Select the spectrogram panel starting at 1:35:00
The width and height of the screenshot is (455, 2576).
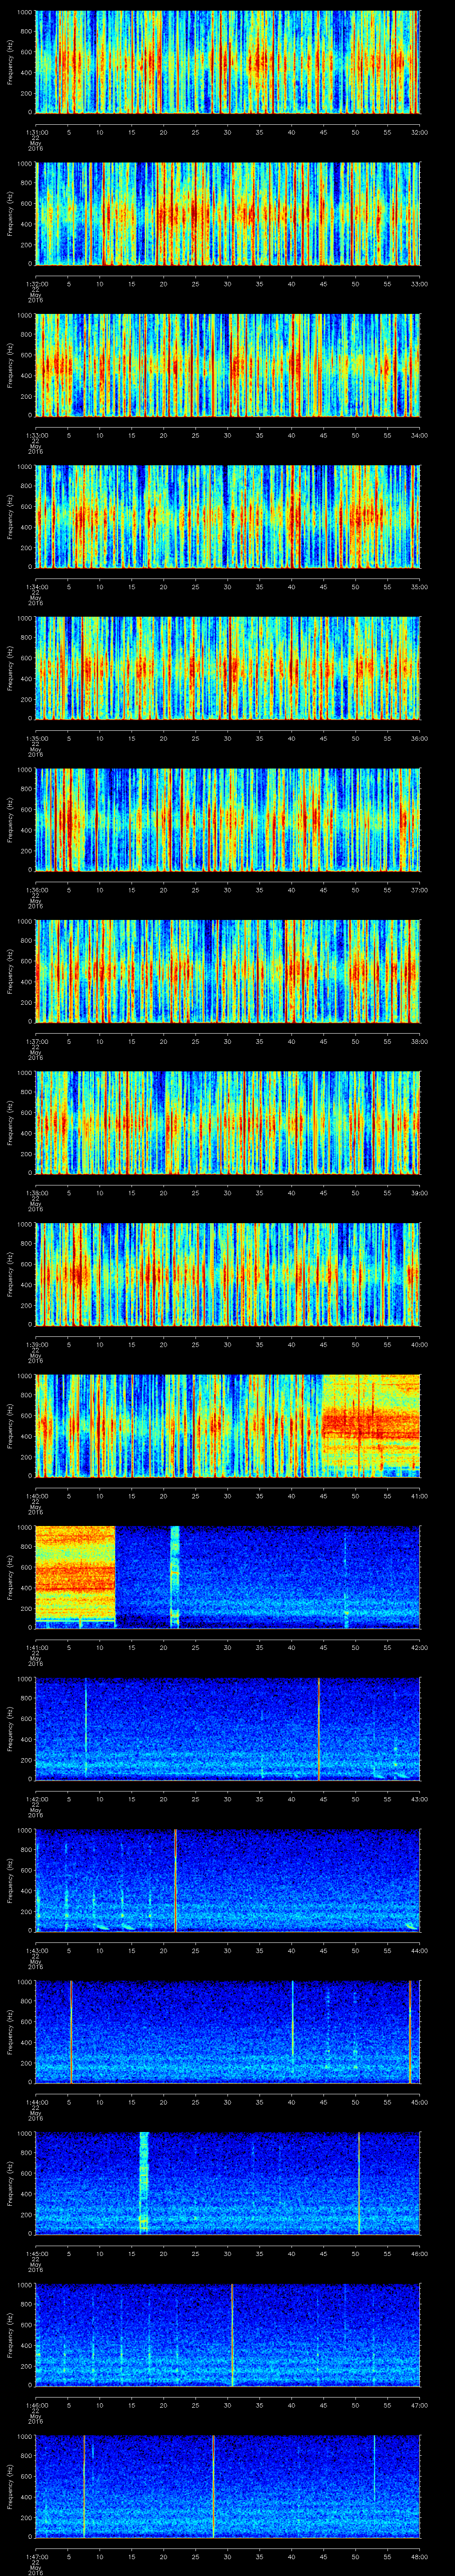coord(228,668)
